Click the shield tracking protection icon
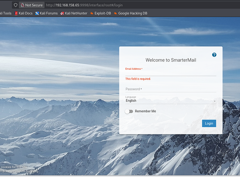240x177 pixels. tap(15, 5)
